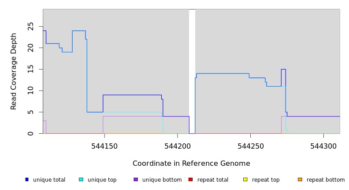This screenshot has height=190, width=349.
Task: Select the yellow repeat top legend swatch
Action: 245,179
